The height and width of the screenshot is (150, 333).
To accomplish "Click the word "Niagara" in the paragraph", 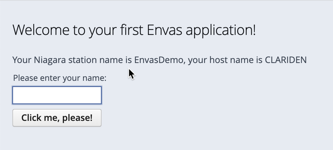I will pyautogui.click(x=50, y=60).
